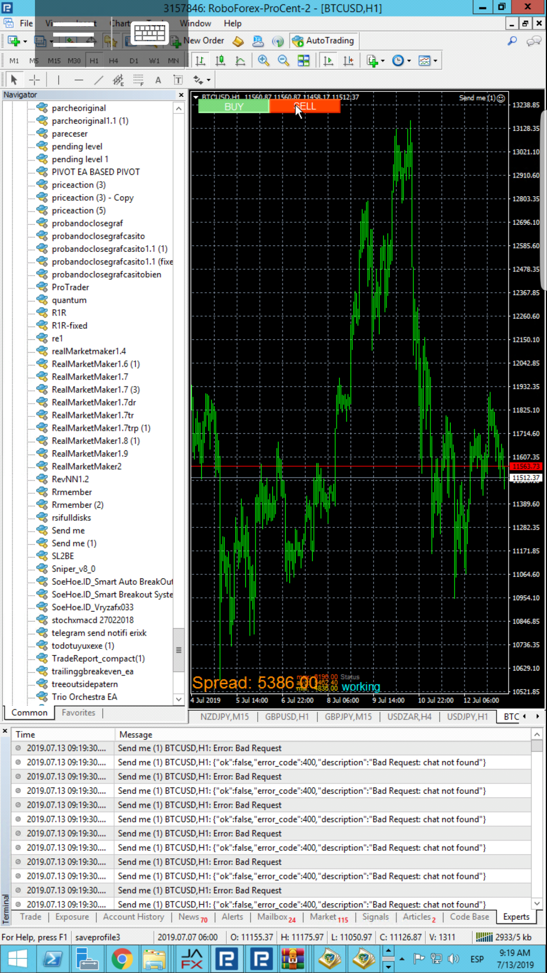547x973 pixels.
Task: Toggle chart auto scroll icon
Action: 328,61
